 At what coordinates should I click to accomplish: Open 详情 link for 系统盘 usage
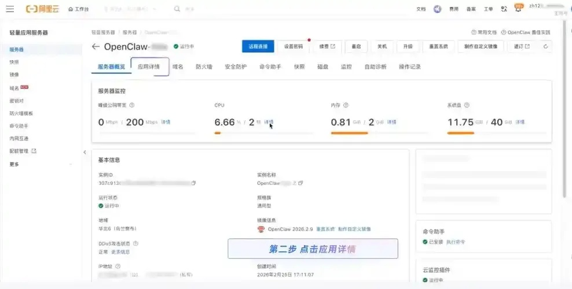[520, 122]
